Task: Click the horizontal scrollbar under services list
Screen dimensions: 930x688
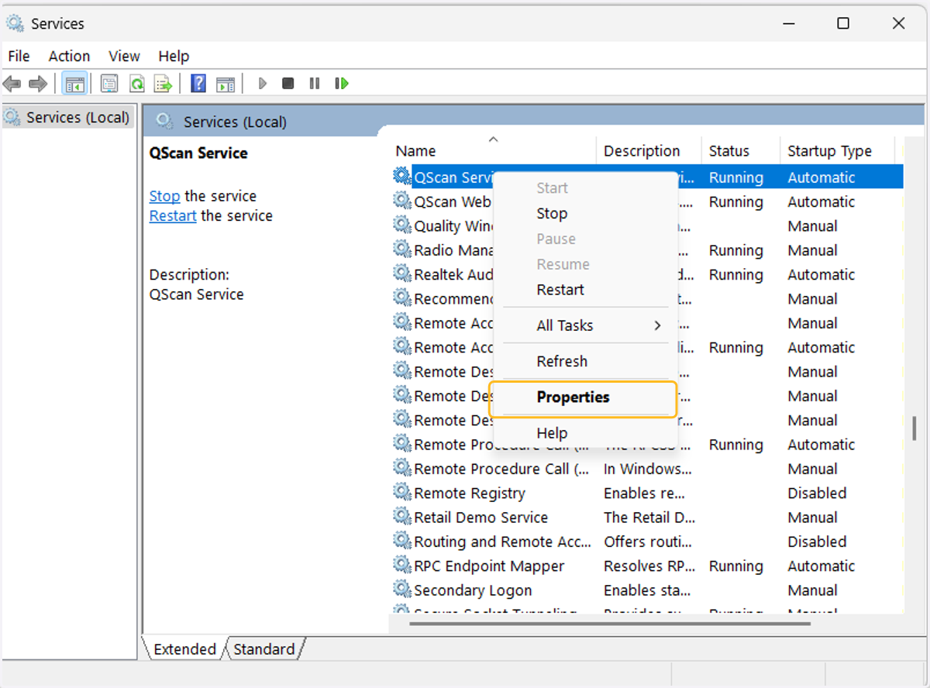Action: coord(608,622)
